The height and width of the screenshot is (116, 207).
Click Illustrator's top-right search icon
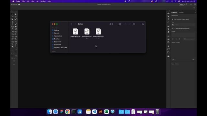186,4
